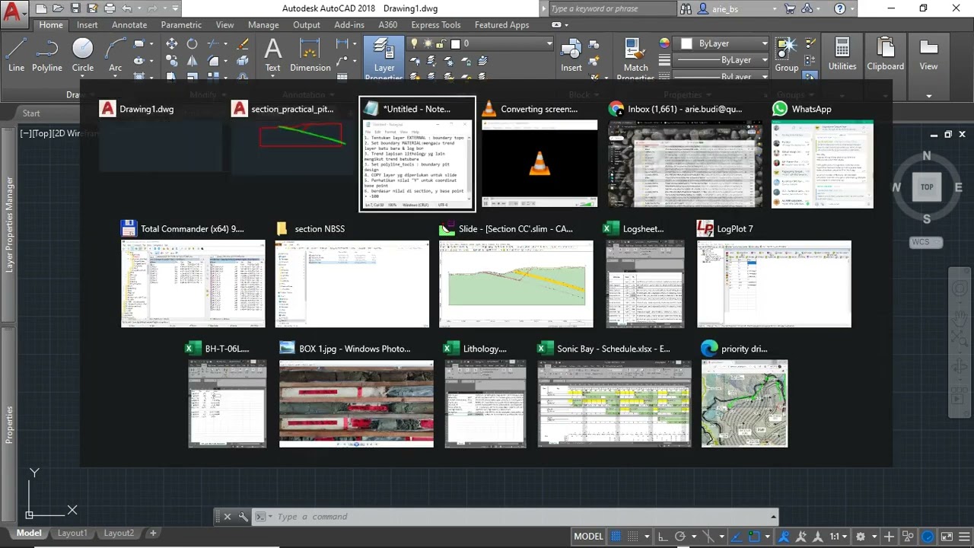974x548 pixels.
Task: Toggle polar tracking in status bar
Action: tap(680, 537)
